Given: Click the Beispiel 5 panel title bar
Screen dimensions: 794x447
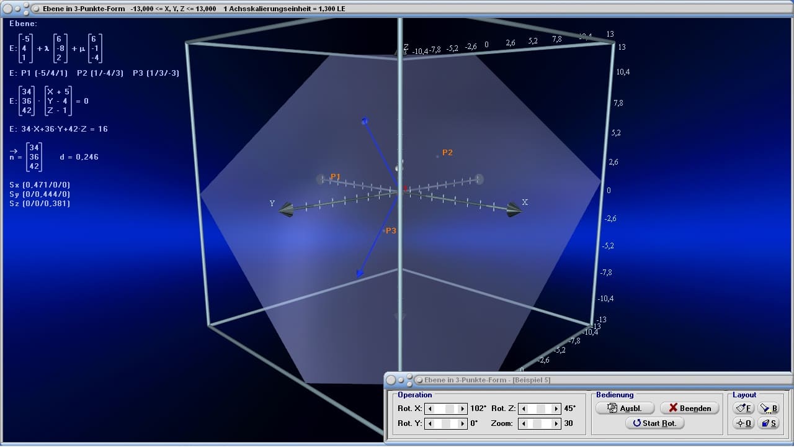Looking at the screenshot, I should pos(588,379).
